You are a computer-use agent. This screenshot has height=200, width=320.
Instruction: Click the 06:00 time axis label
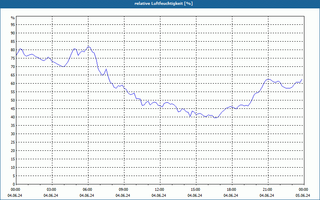[x=88, y=190]
